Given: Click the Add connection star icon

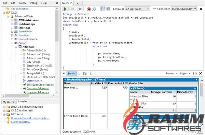Looking at the screenshot, I should pos(8,9).
